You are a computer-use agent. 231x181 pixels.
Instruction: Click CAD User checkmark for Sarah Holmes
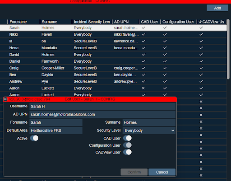point(143,28)
